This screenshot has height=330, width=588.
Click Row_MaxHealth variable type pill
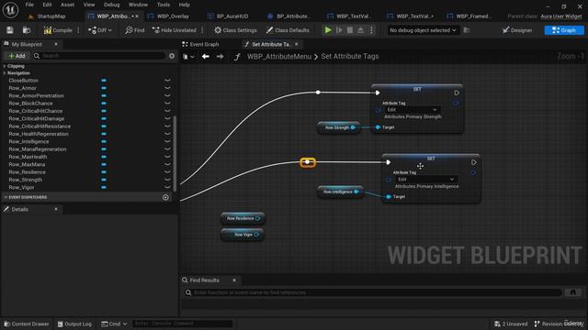pos(104,157)
